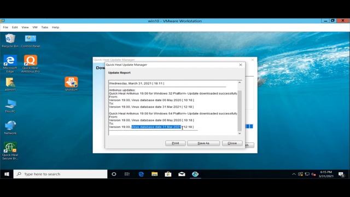Open the notification center icon
Image resolution: width=350 pixels, height=197 pixels.
point(341,174)
